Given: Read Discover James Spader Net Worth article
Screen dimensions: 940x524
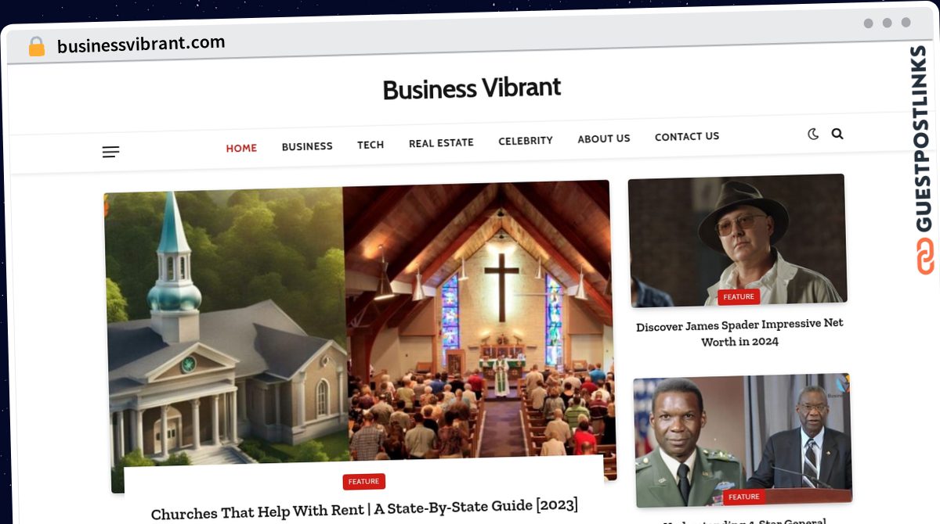Looking at the screenshot, I should 739,332.
